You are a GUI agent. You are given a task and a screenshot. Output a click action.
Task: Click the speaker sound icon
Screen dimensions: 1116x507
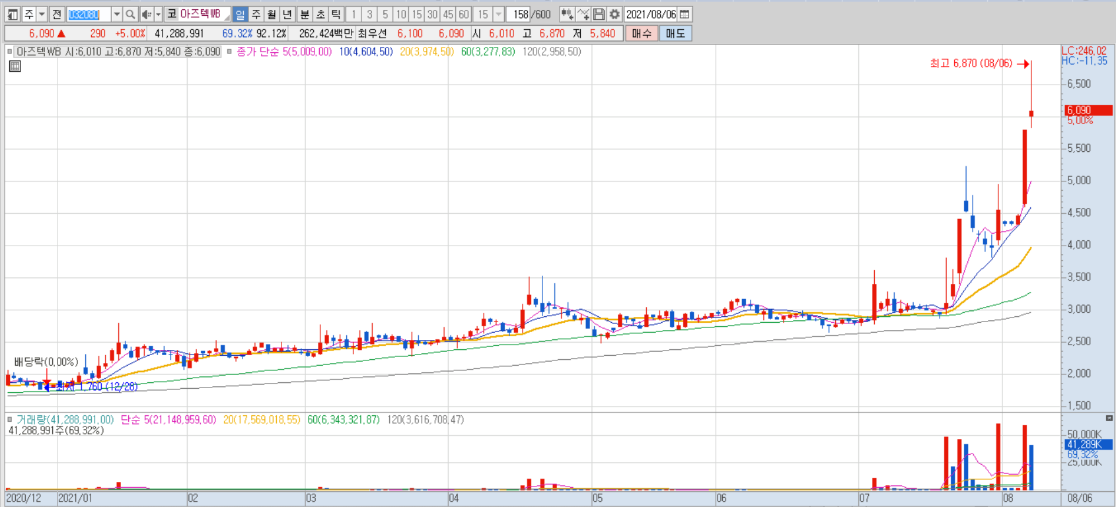[146, 14]
